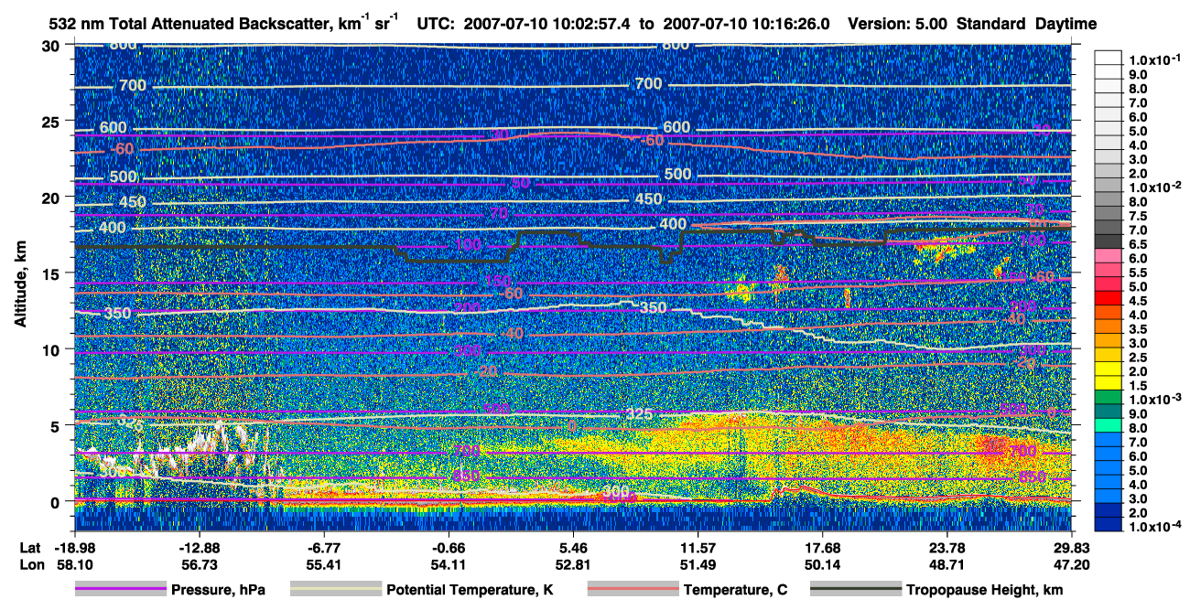Click the longitude value "58.10"
This screenshot has width=1190, height=610.
(74, 564)
